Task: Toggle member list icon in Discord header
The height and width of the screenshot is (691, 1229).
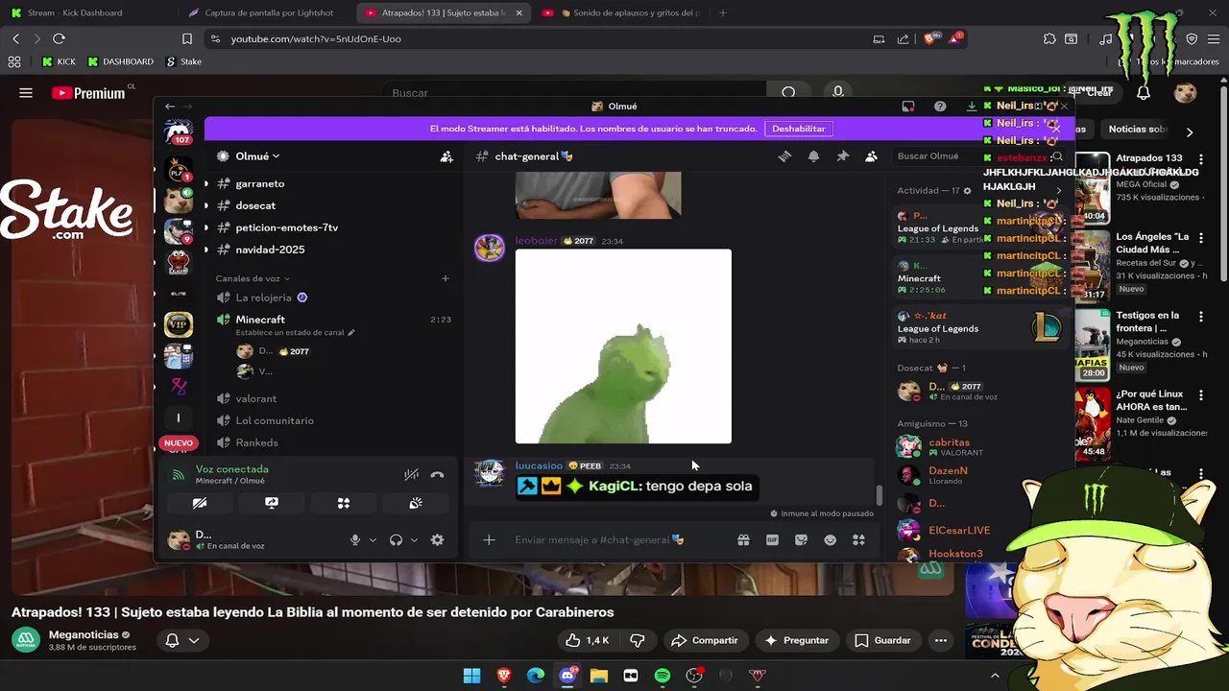Action: pos(872,156)
